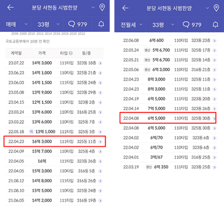Open detail arrow for 22.04.19 rent row
The image size is (224, 207).
click(214, 99)
